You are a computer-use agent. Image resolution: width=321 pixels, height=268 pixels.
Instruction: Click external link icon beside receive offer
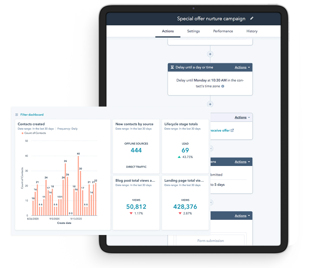coord(232,130)
